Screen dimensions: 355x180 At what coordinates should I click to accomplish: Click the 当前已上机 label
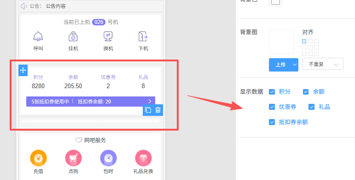pyautogui.click(x=77, y=22)
